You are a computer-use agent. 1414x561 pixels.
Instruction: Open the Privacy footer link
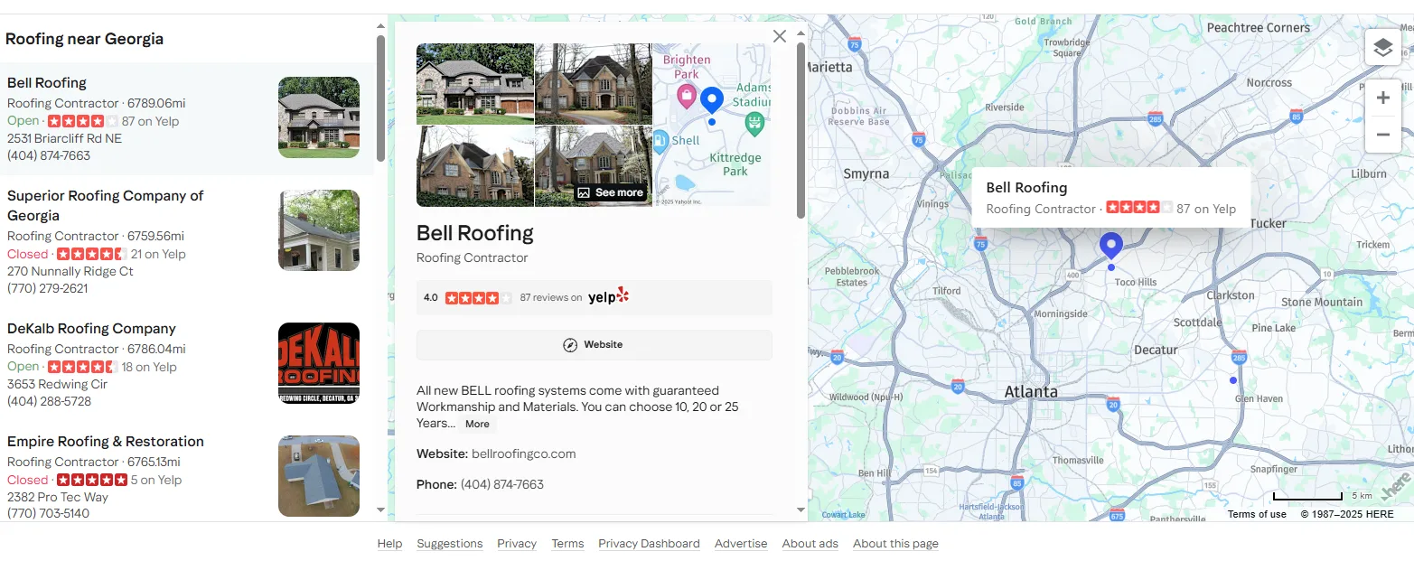coord(517,544)
